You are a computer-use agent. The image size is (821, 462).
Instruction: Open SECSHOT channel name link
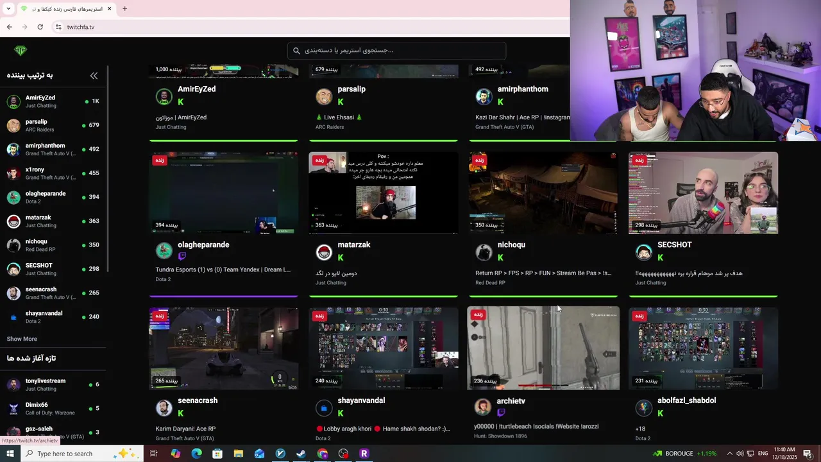click(x=675, y=244)
